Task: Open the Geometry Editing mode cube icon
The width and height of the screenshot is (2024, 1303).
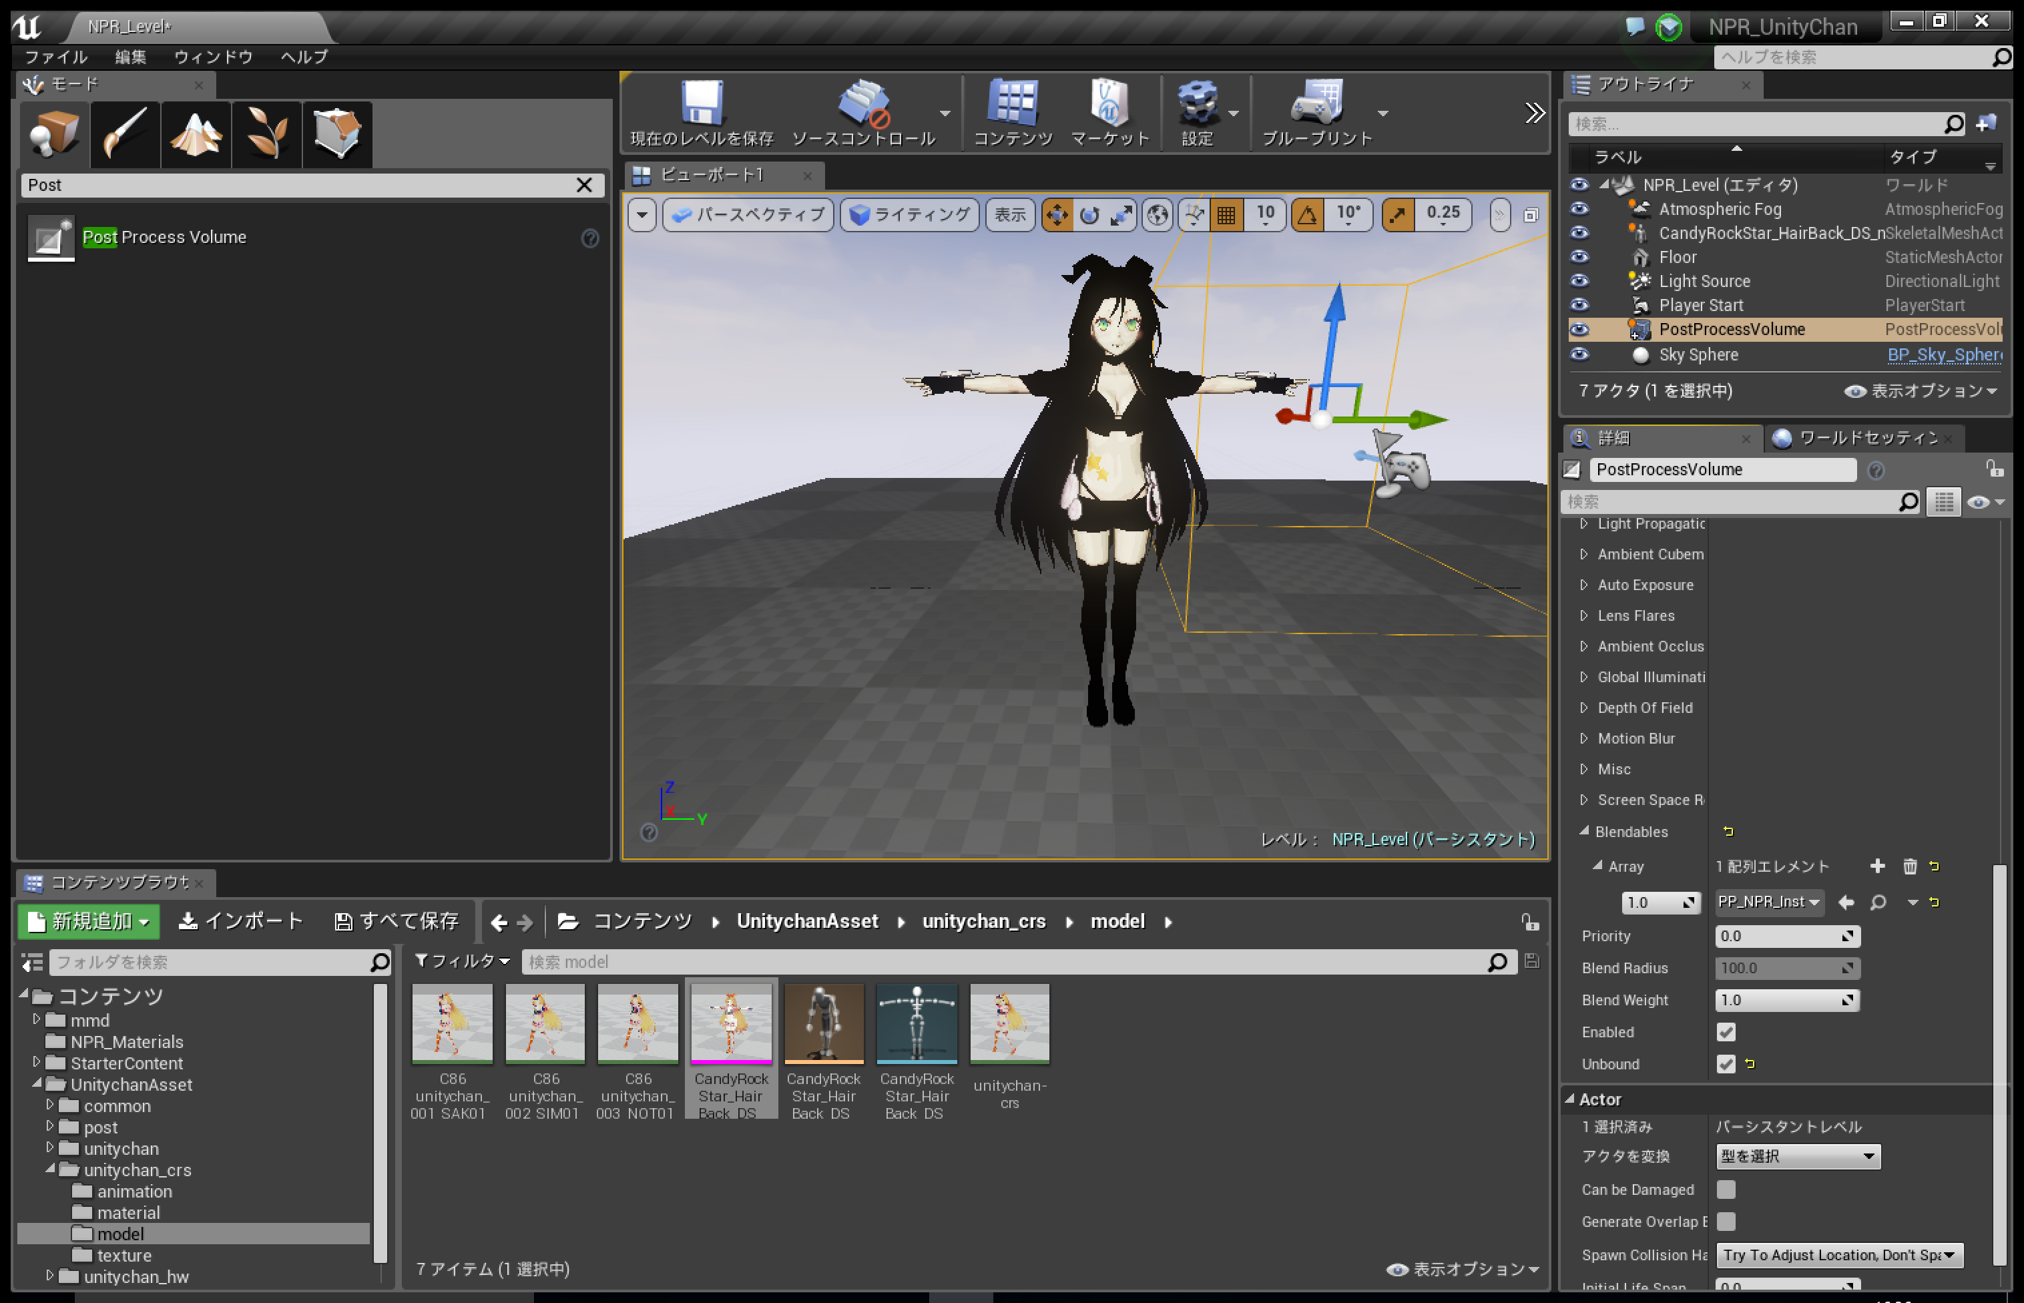Action: pos(336,134)
